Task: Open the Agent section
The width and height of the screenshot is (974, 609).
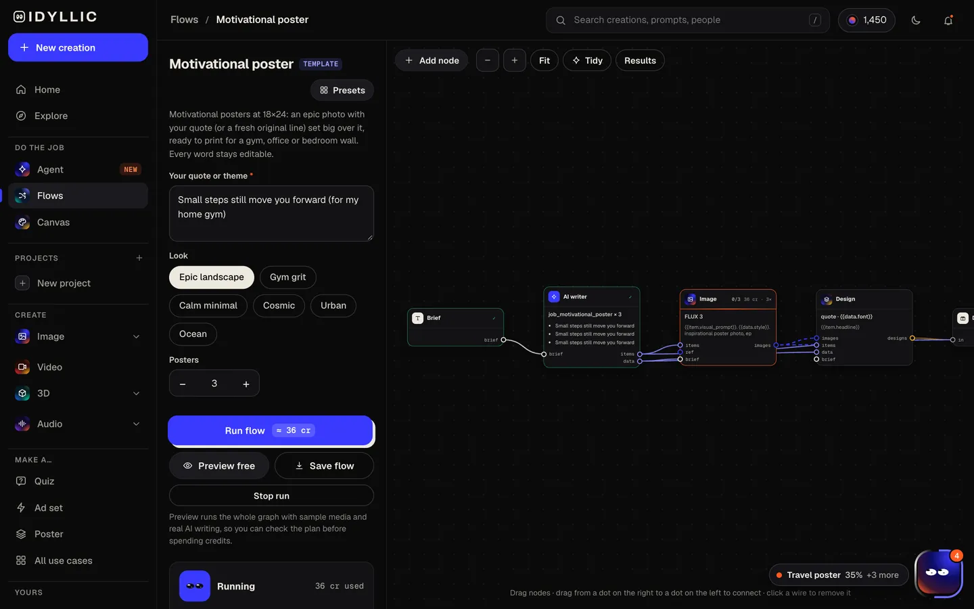Action: pos(78,169)
